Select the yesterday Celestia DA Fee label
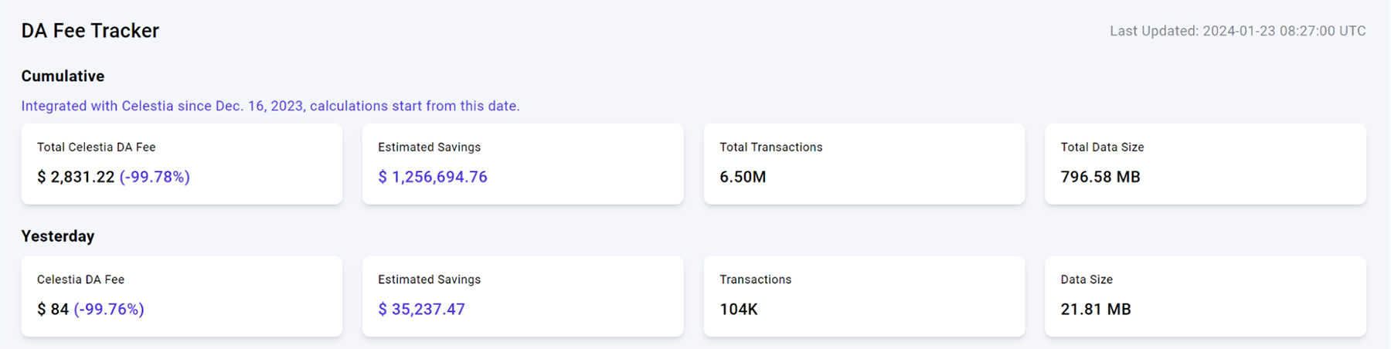Image resolution: width=1391 pixels, height=349 pixels. pos(80,280)
